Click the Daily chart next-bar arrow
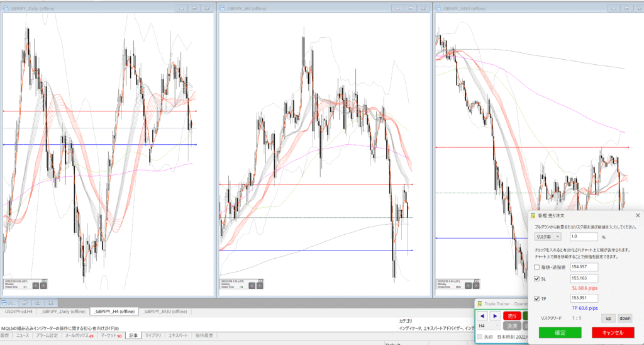644x345 pixels. click(43, 285)
